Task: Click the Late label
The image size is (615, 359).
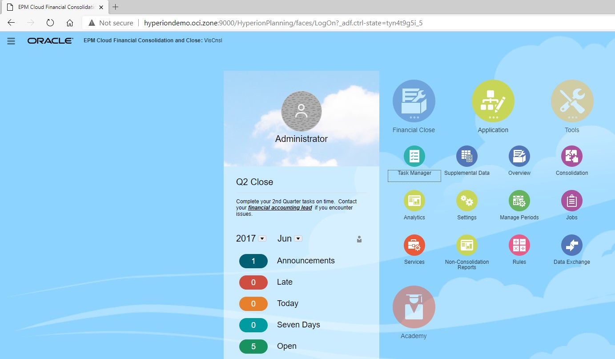Action: click(x=285, y=282)
